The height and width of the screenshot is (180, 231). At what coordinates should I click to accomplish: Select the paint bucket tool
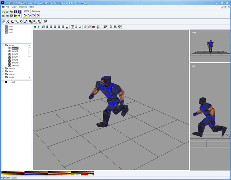tap(21, 22)
